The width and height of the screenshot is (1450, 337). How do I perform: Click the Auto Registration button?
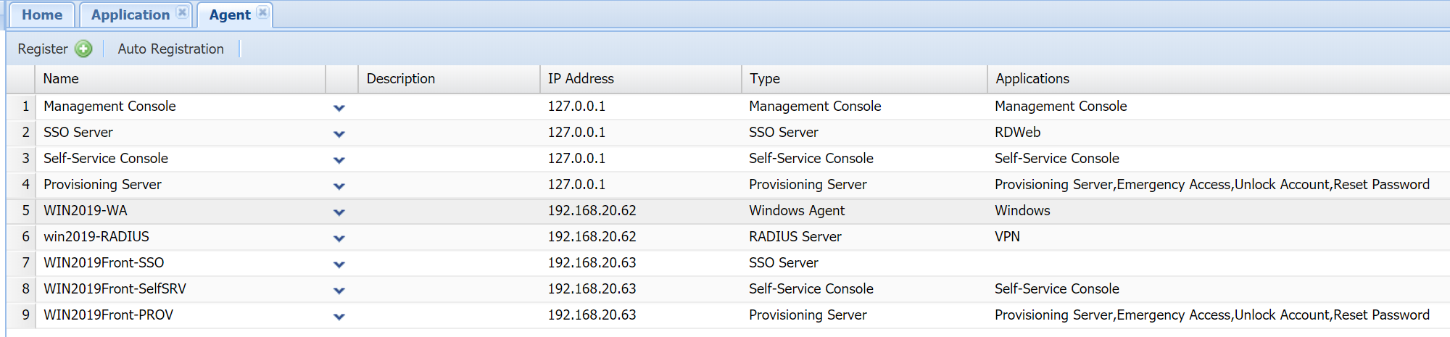coord(170,49)
